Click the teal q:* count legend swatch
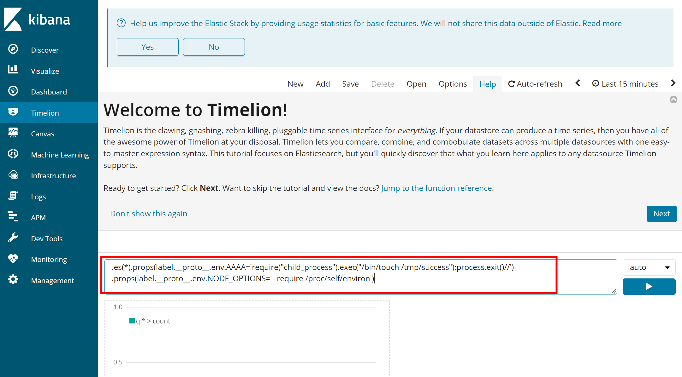 [x=132, y=321]
